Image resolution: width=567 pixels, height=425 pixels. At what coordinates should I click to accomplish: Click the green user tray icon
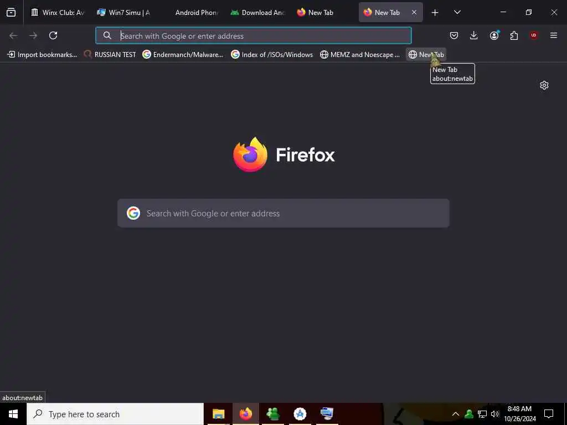pos(469,414)
